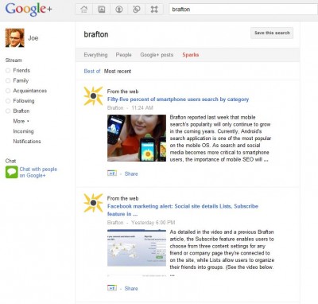Select the Family circle in Stream
Screen dimensions: 318x304
pos(17,80)
